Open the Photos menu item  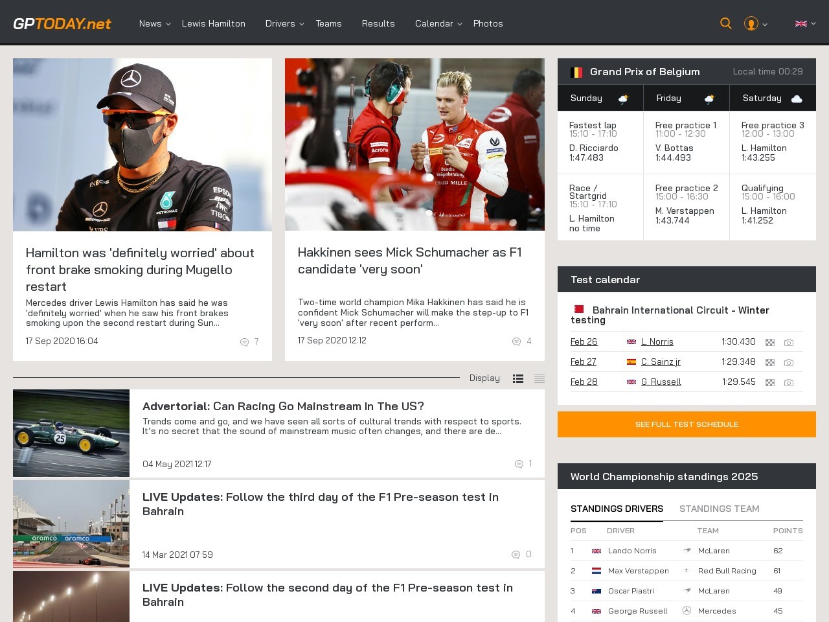(x=488, y=23)
